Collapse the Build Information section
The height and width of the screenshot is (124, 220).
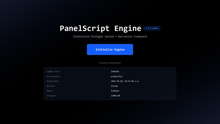point(110,63)
